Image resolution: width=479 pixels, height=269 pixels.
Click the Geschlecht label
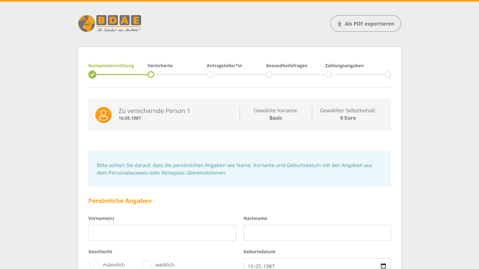point(100,252)
